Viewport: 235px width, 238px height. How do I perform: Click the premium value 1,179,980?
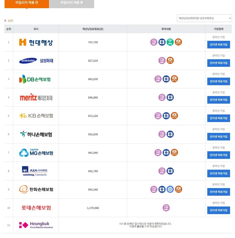tap(93, 208)
